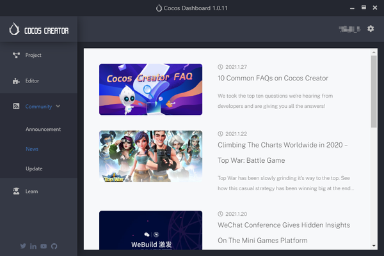Click the Top War article description text
This screenshot has height=256, width=384.
click(x=286, y=183)
